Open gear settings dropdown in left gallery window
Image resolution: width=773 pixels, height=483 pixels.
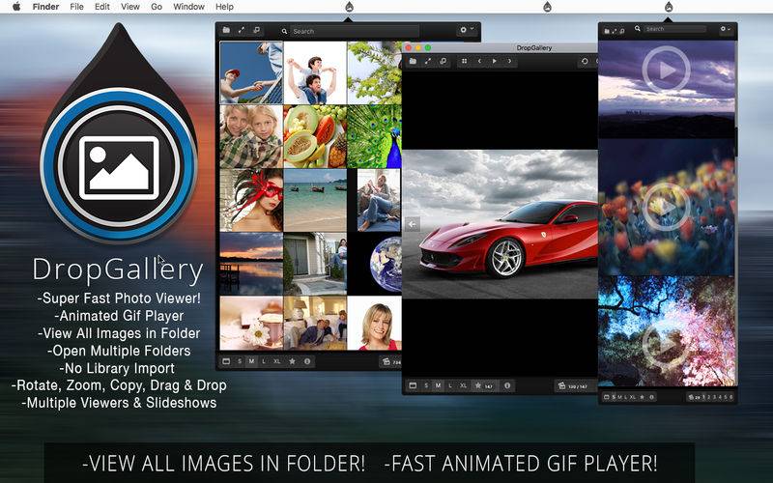pos(467,30)
